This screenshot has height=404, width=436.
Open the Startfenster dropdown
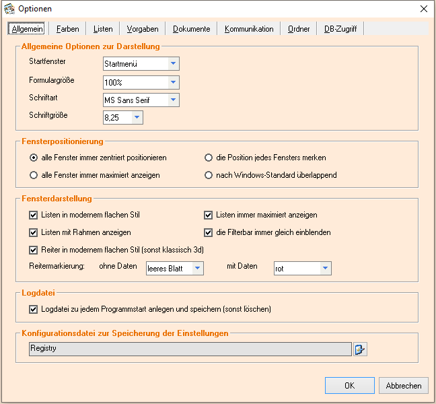pos(173,64)
